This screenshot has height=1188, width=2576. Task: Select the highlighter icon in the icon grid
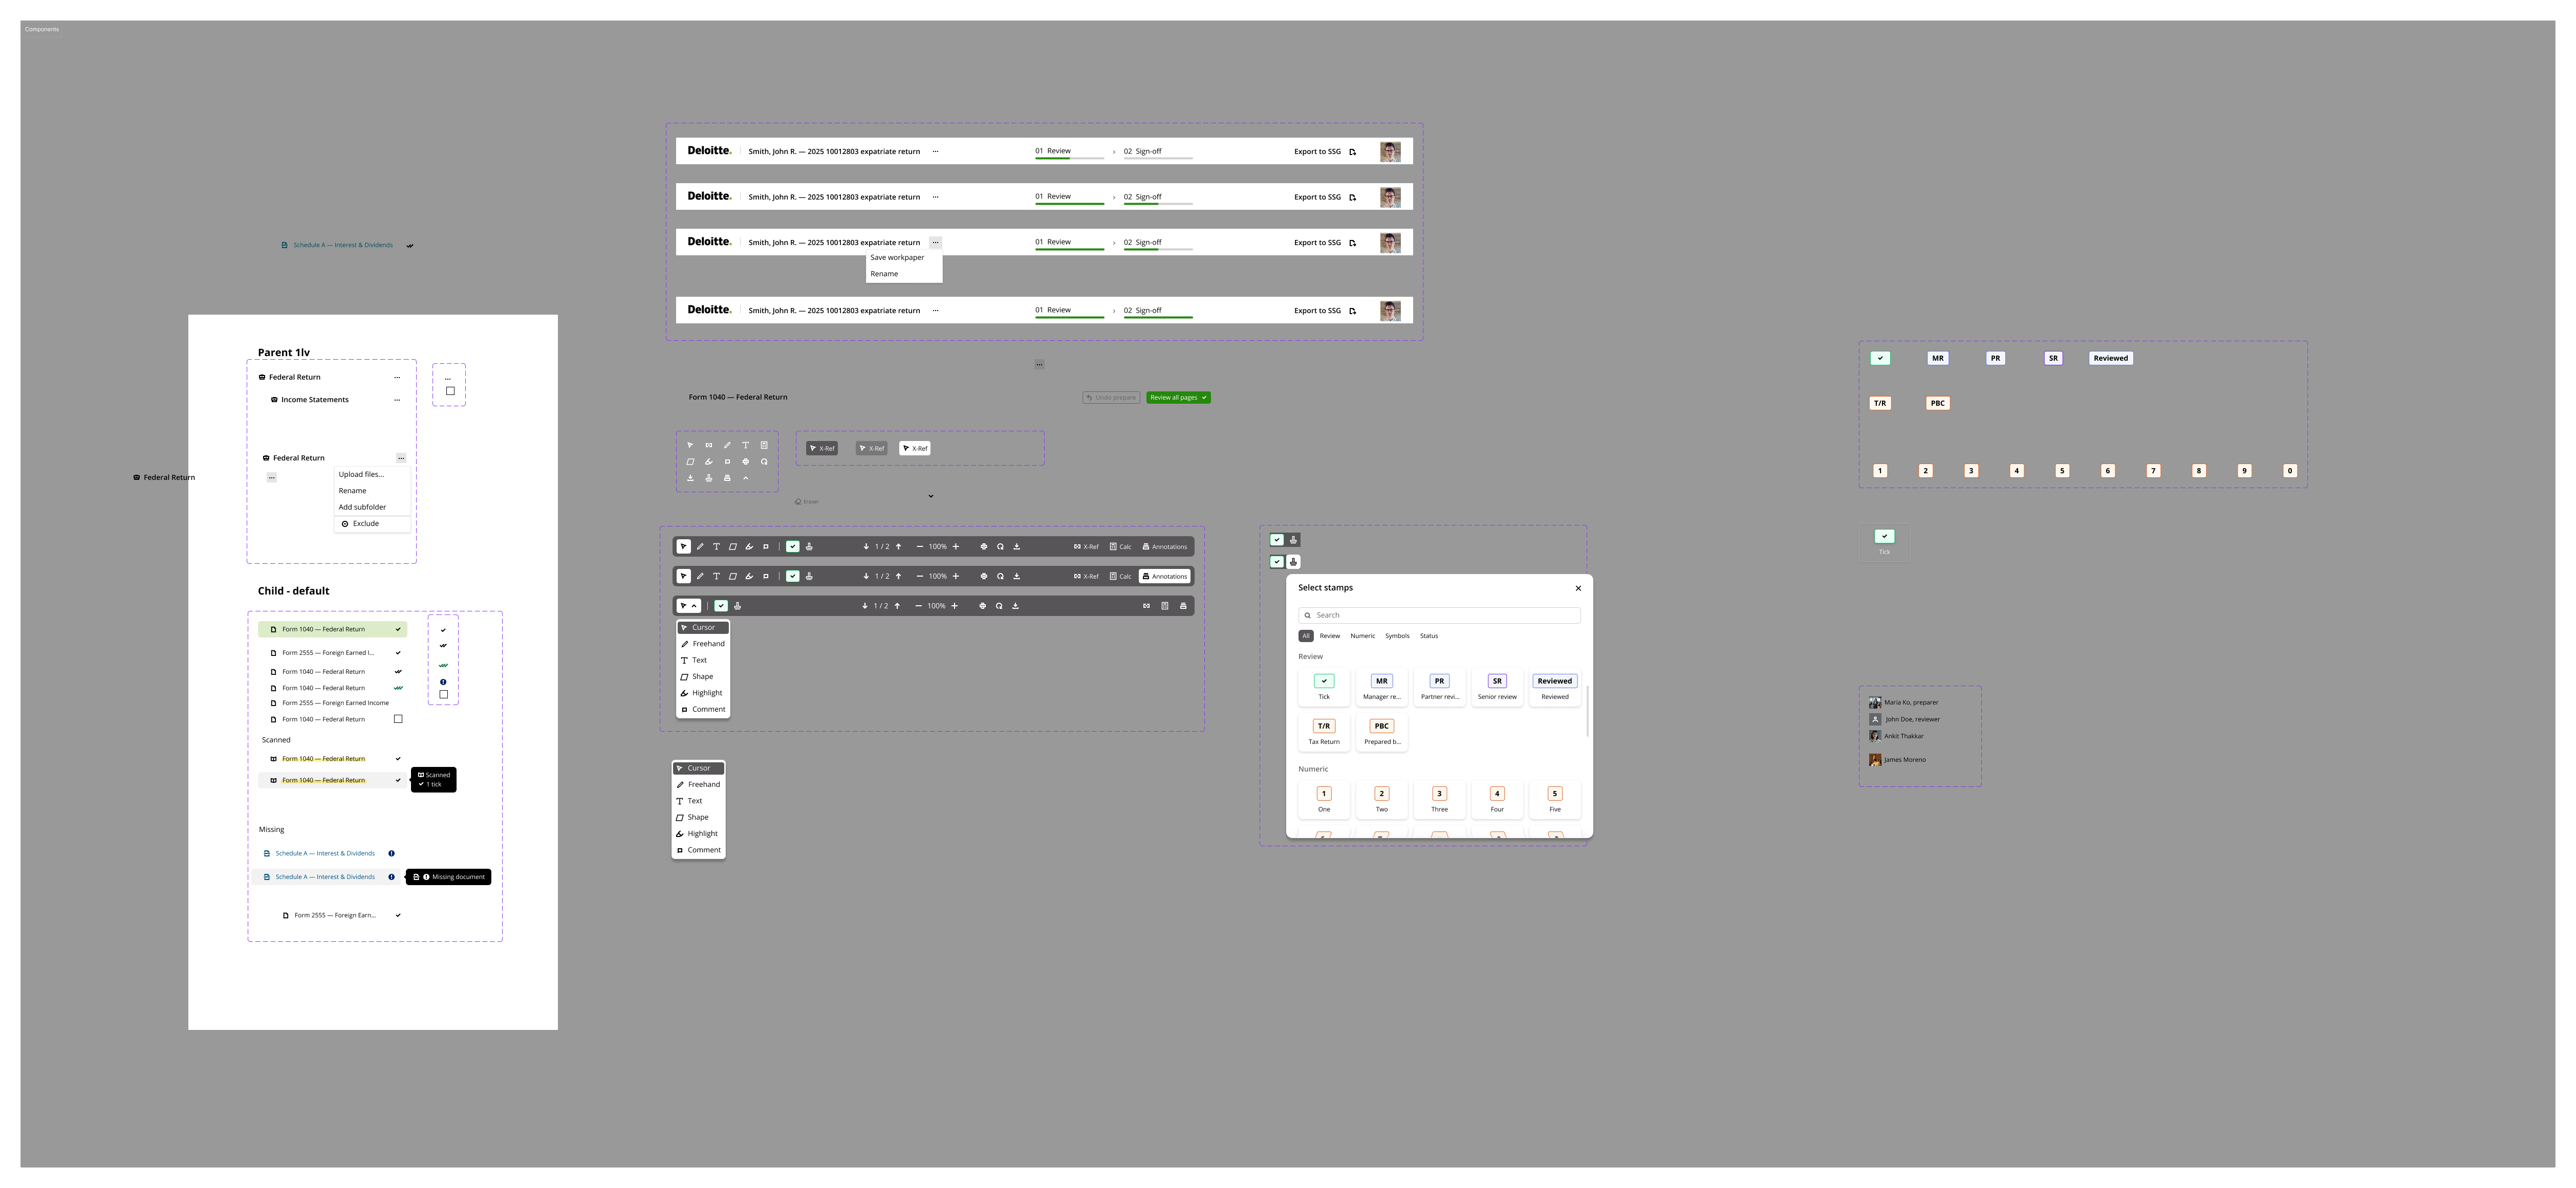(709, 462)
